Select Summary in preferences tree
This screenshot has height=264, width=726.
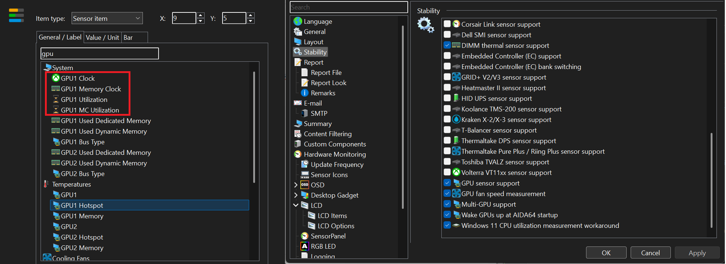(318, 123)
